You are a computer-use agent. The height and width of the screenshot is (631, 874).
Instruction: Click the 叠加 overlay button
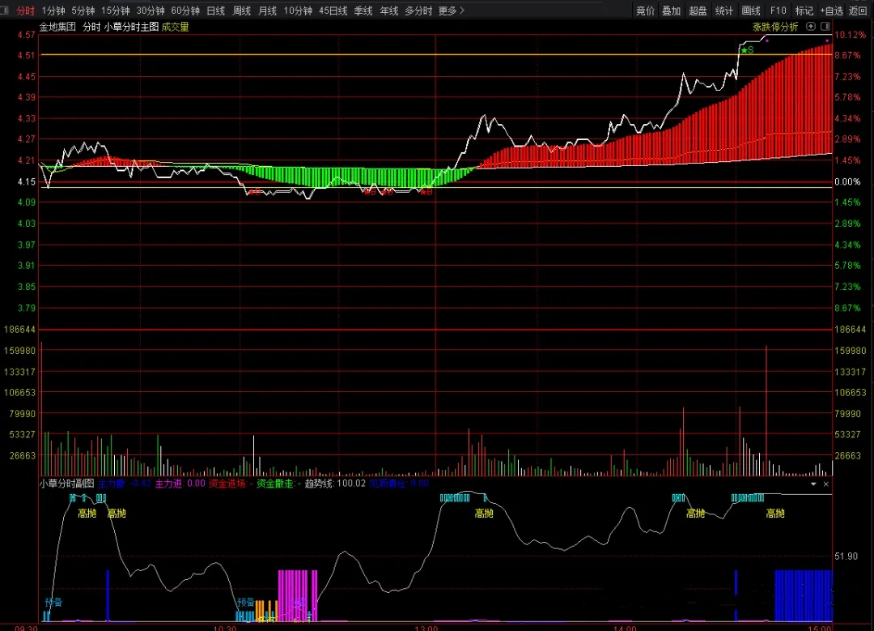click(671, 11)
